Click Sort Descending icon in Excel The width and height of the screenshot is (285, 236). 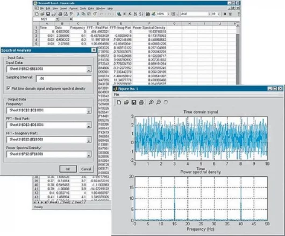click(141, 14)
